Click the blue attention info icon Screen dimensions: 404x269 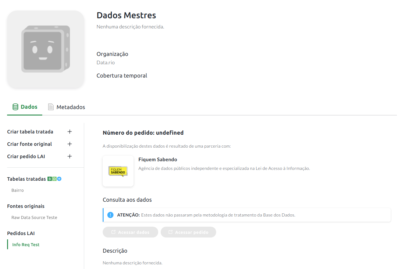click(x=110, y=215)
